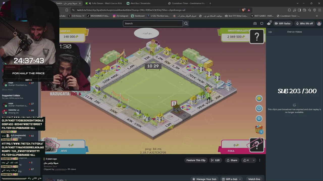This screenshot has height=181, width=323.
Task: Close the active Twitch tab
Action: click(80, 3)
